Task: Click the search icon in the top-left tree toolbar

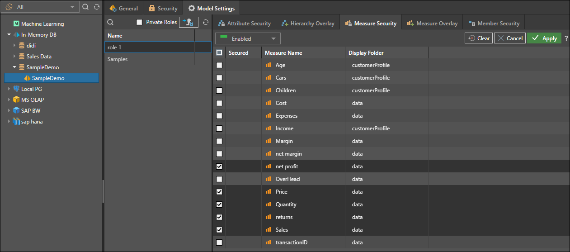Action: tap(85, 7)
